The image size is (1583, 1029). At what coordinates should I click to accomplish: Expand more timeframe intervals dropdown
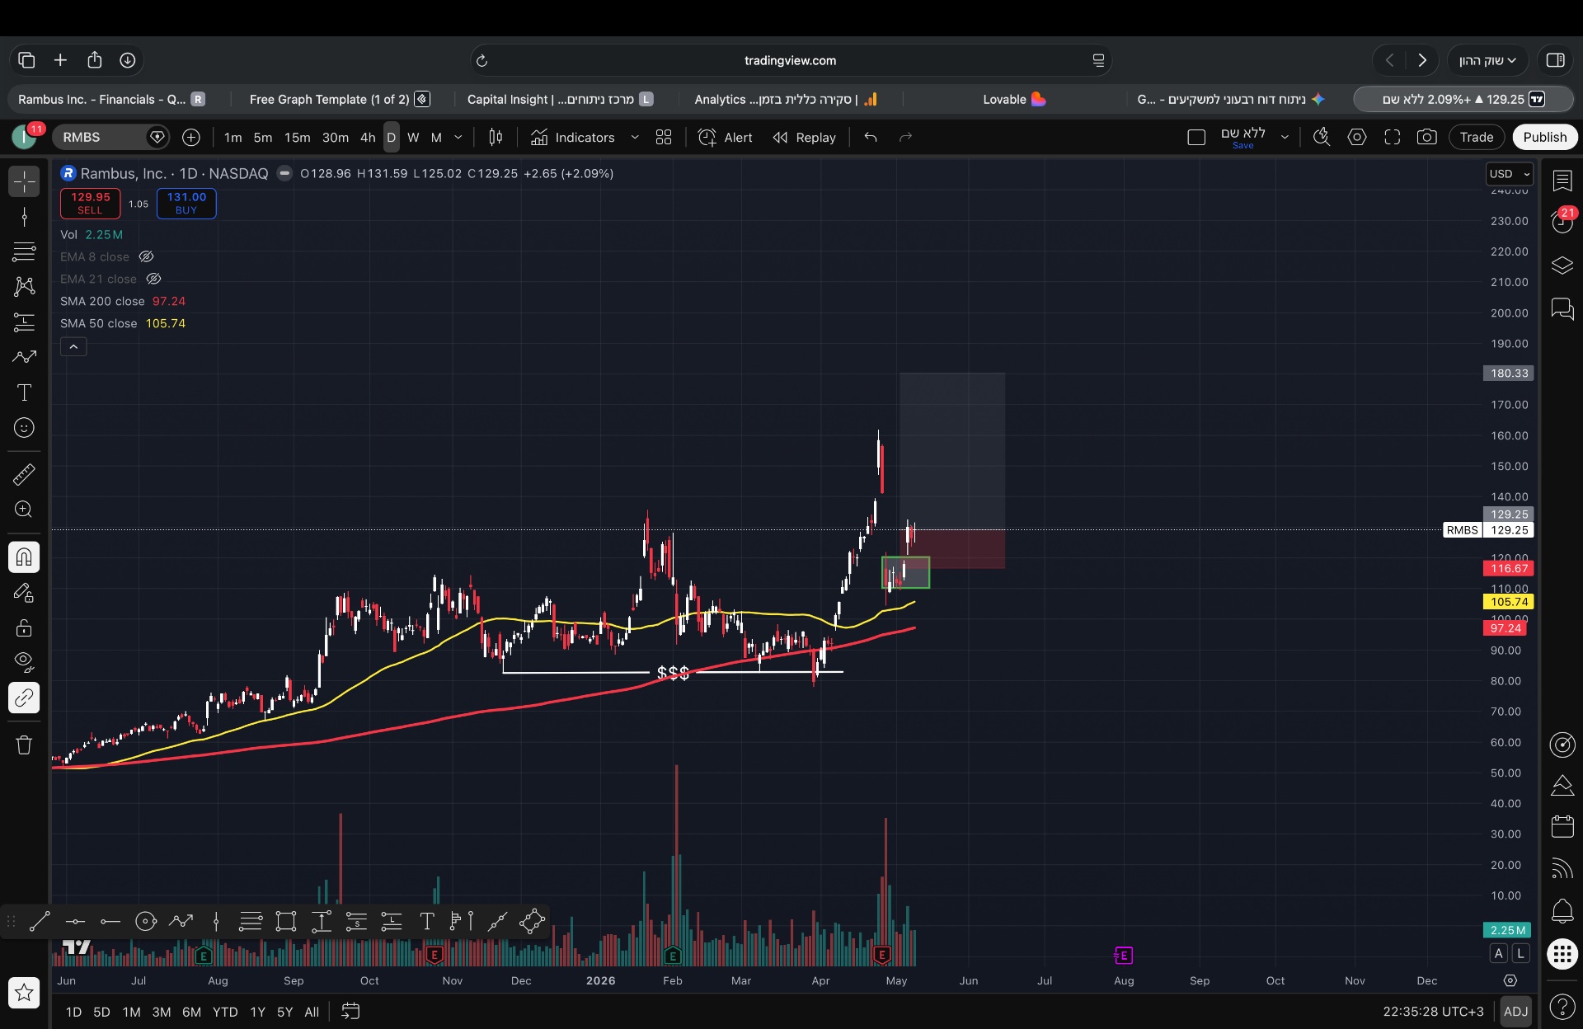[x=458, y=138]
